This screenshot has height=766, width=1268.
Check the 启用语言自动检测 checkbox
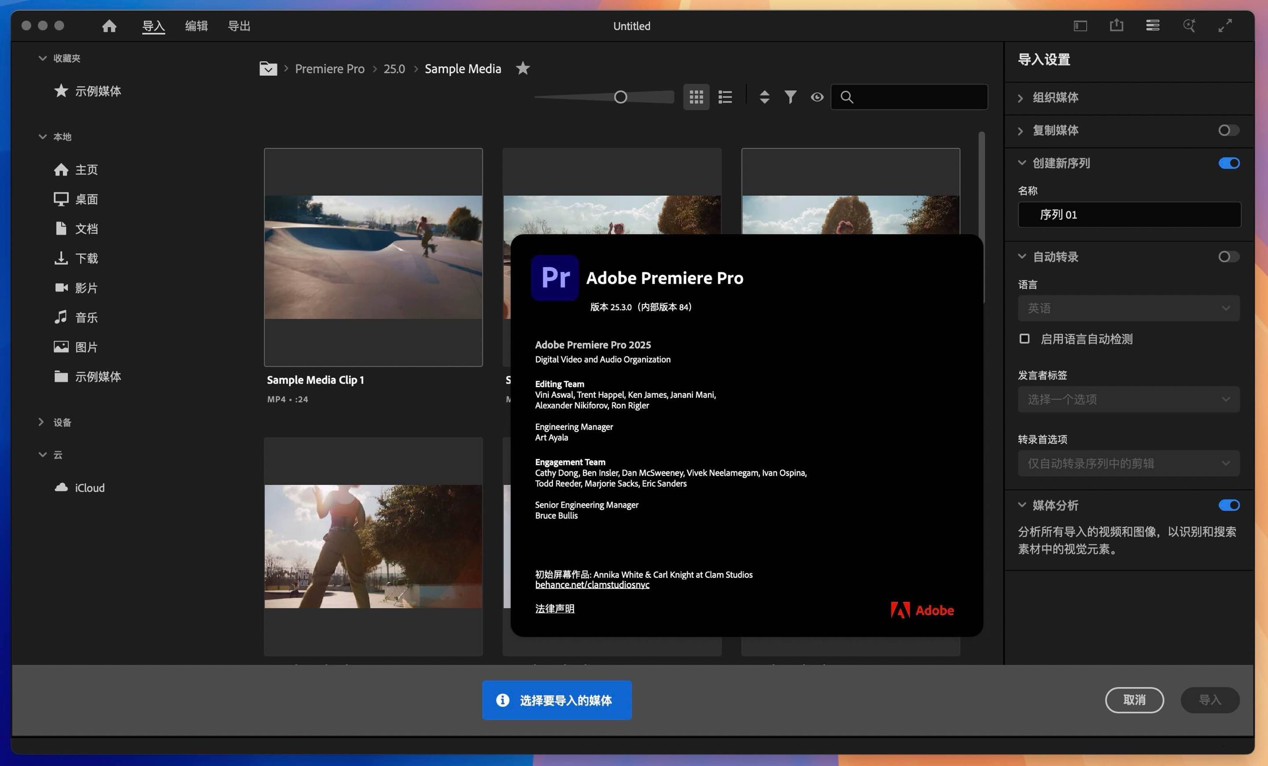pyautogui.click(x=1025, y=339)
